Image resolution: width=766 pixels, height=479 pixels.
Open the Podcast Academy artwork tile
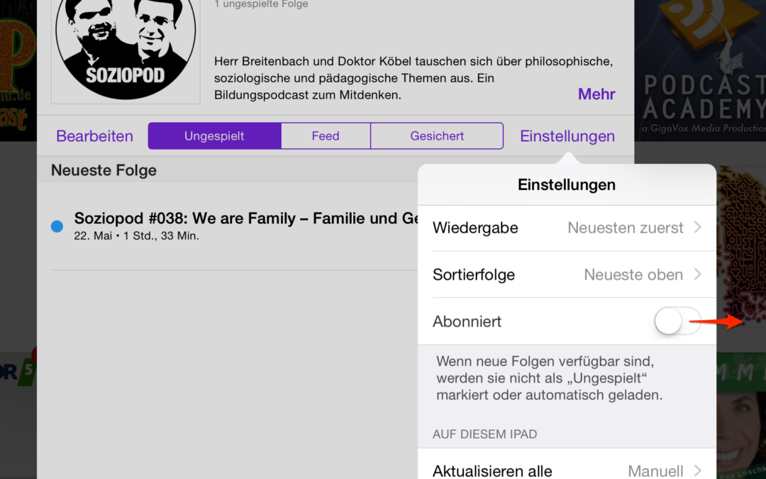click(x=702, y=71)
